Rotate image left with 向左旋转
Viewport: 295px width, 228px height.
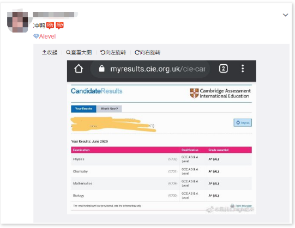click(113, 52)
